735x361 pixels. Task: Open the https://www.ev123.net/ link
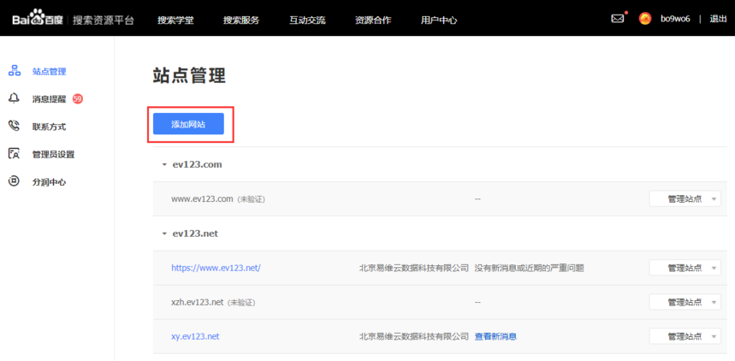[x=216, y=268]
